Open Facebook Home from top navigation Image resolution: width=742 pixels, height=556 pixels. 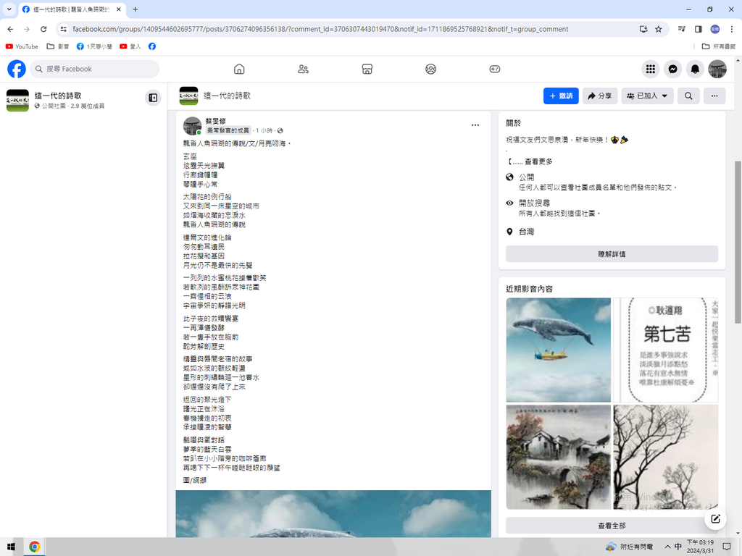tap(239, 69)
